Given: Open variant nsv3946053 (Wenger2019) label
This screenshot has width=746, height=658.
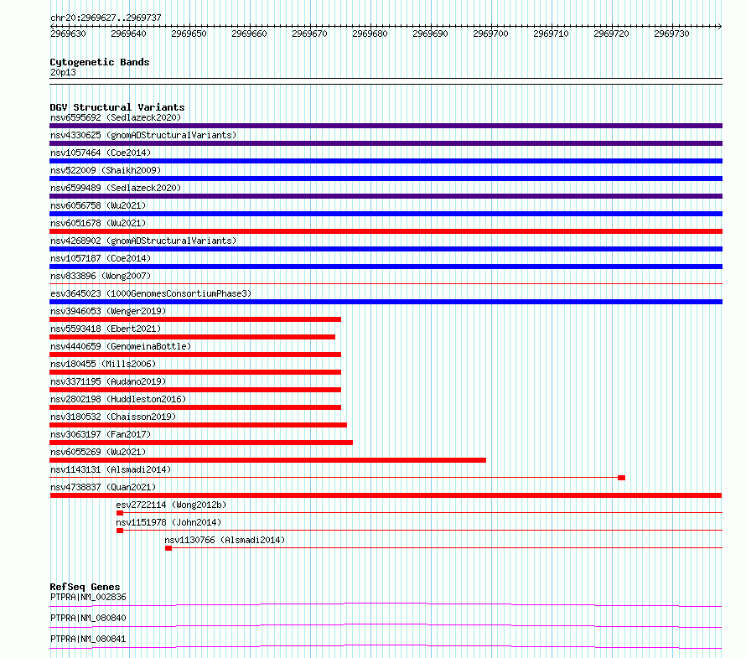Looking at the screenshot, I should (x=108, y=311).
